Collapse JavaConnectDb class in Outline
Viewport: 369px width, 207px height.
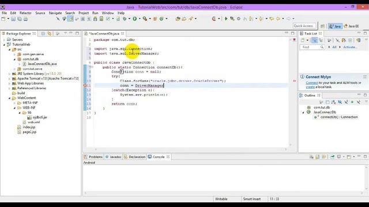pyautogui.click(x=303, y=113)
